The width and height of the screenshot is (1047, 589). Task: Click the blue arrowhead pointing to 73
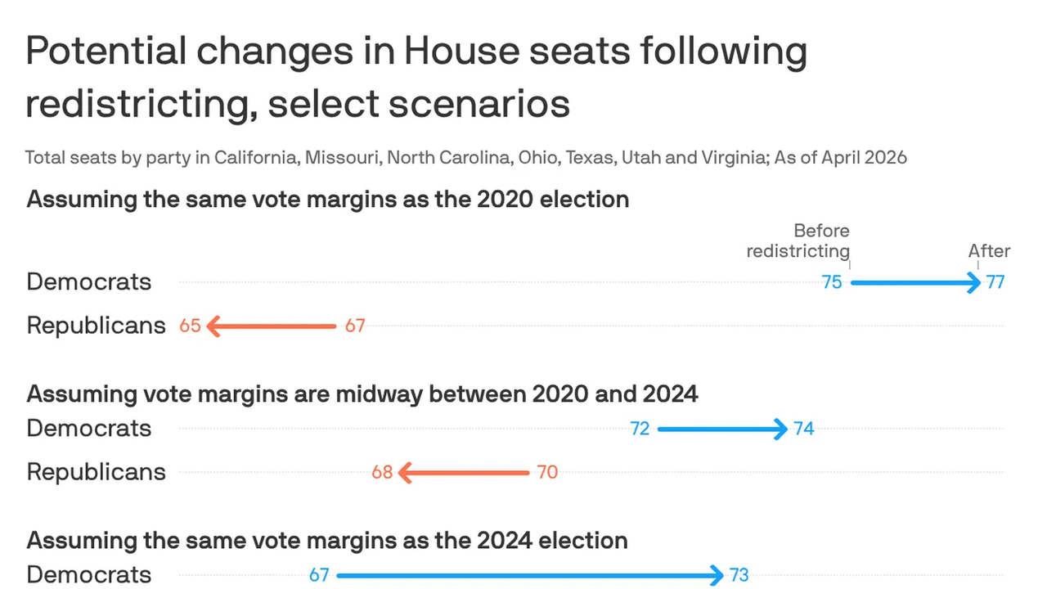(717, 575)
